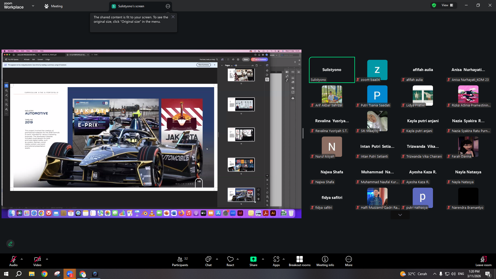Click the Acrobat zoom-in icon in right rail

tap(267, 201)
